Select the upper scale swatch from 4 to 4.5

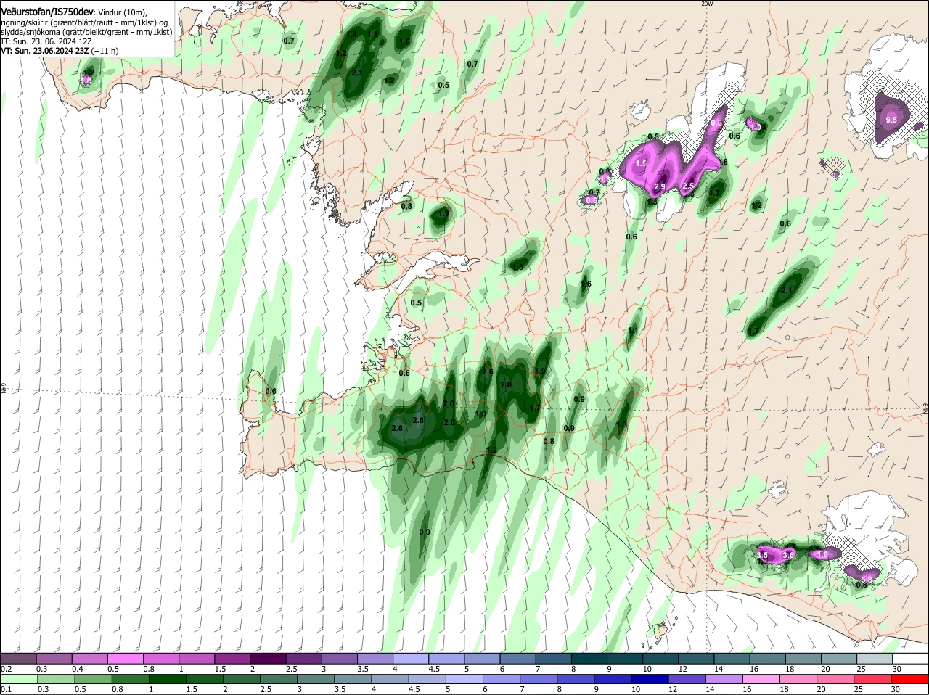coord(409,659)
